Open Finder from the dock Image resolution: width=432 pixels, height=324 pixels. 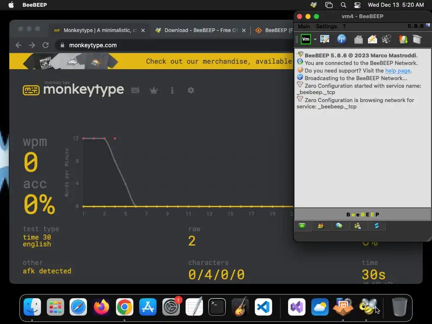tap(32, 307)
